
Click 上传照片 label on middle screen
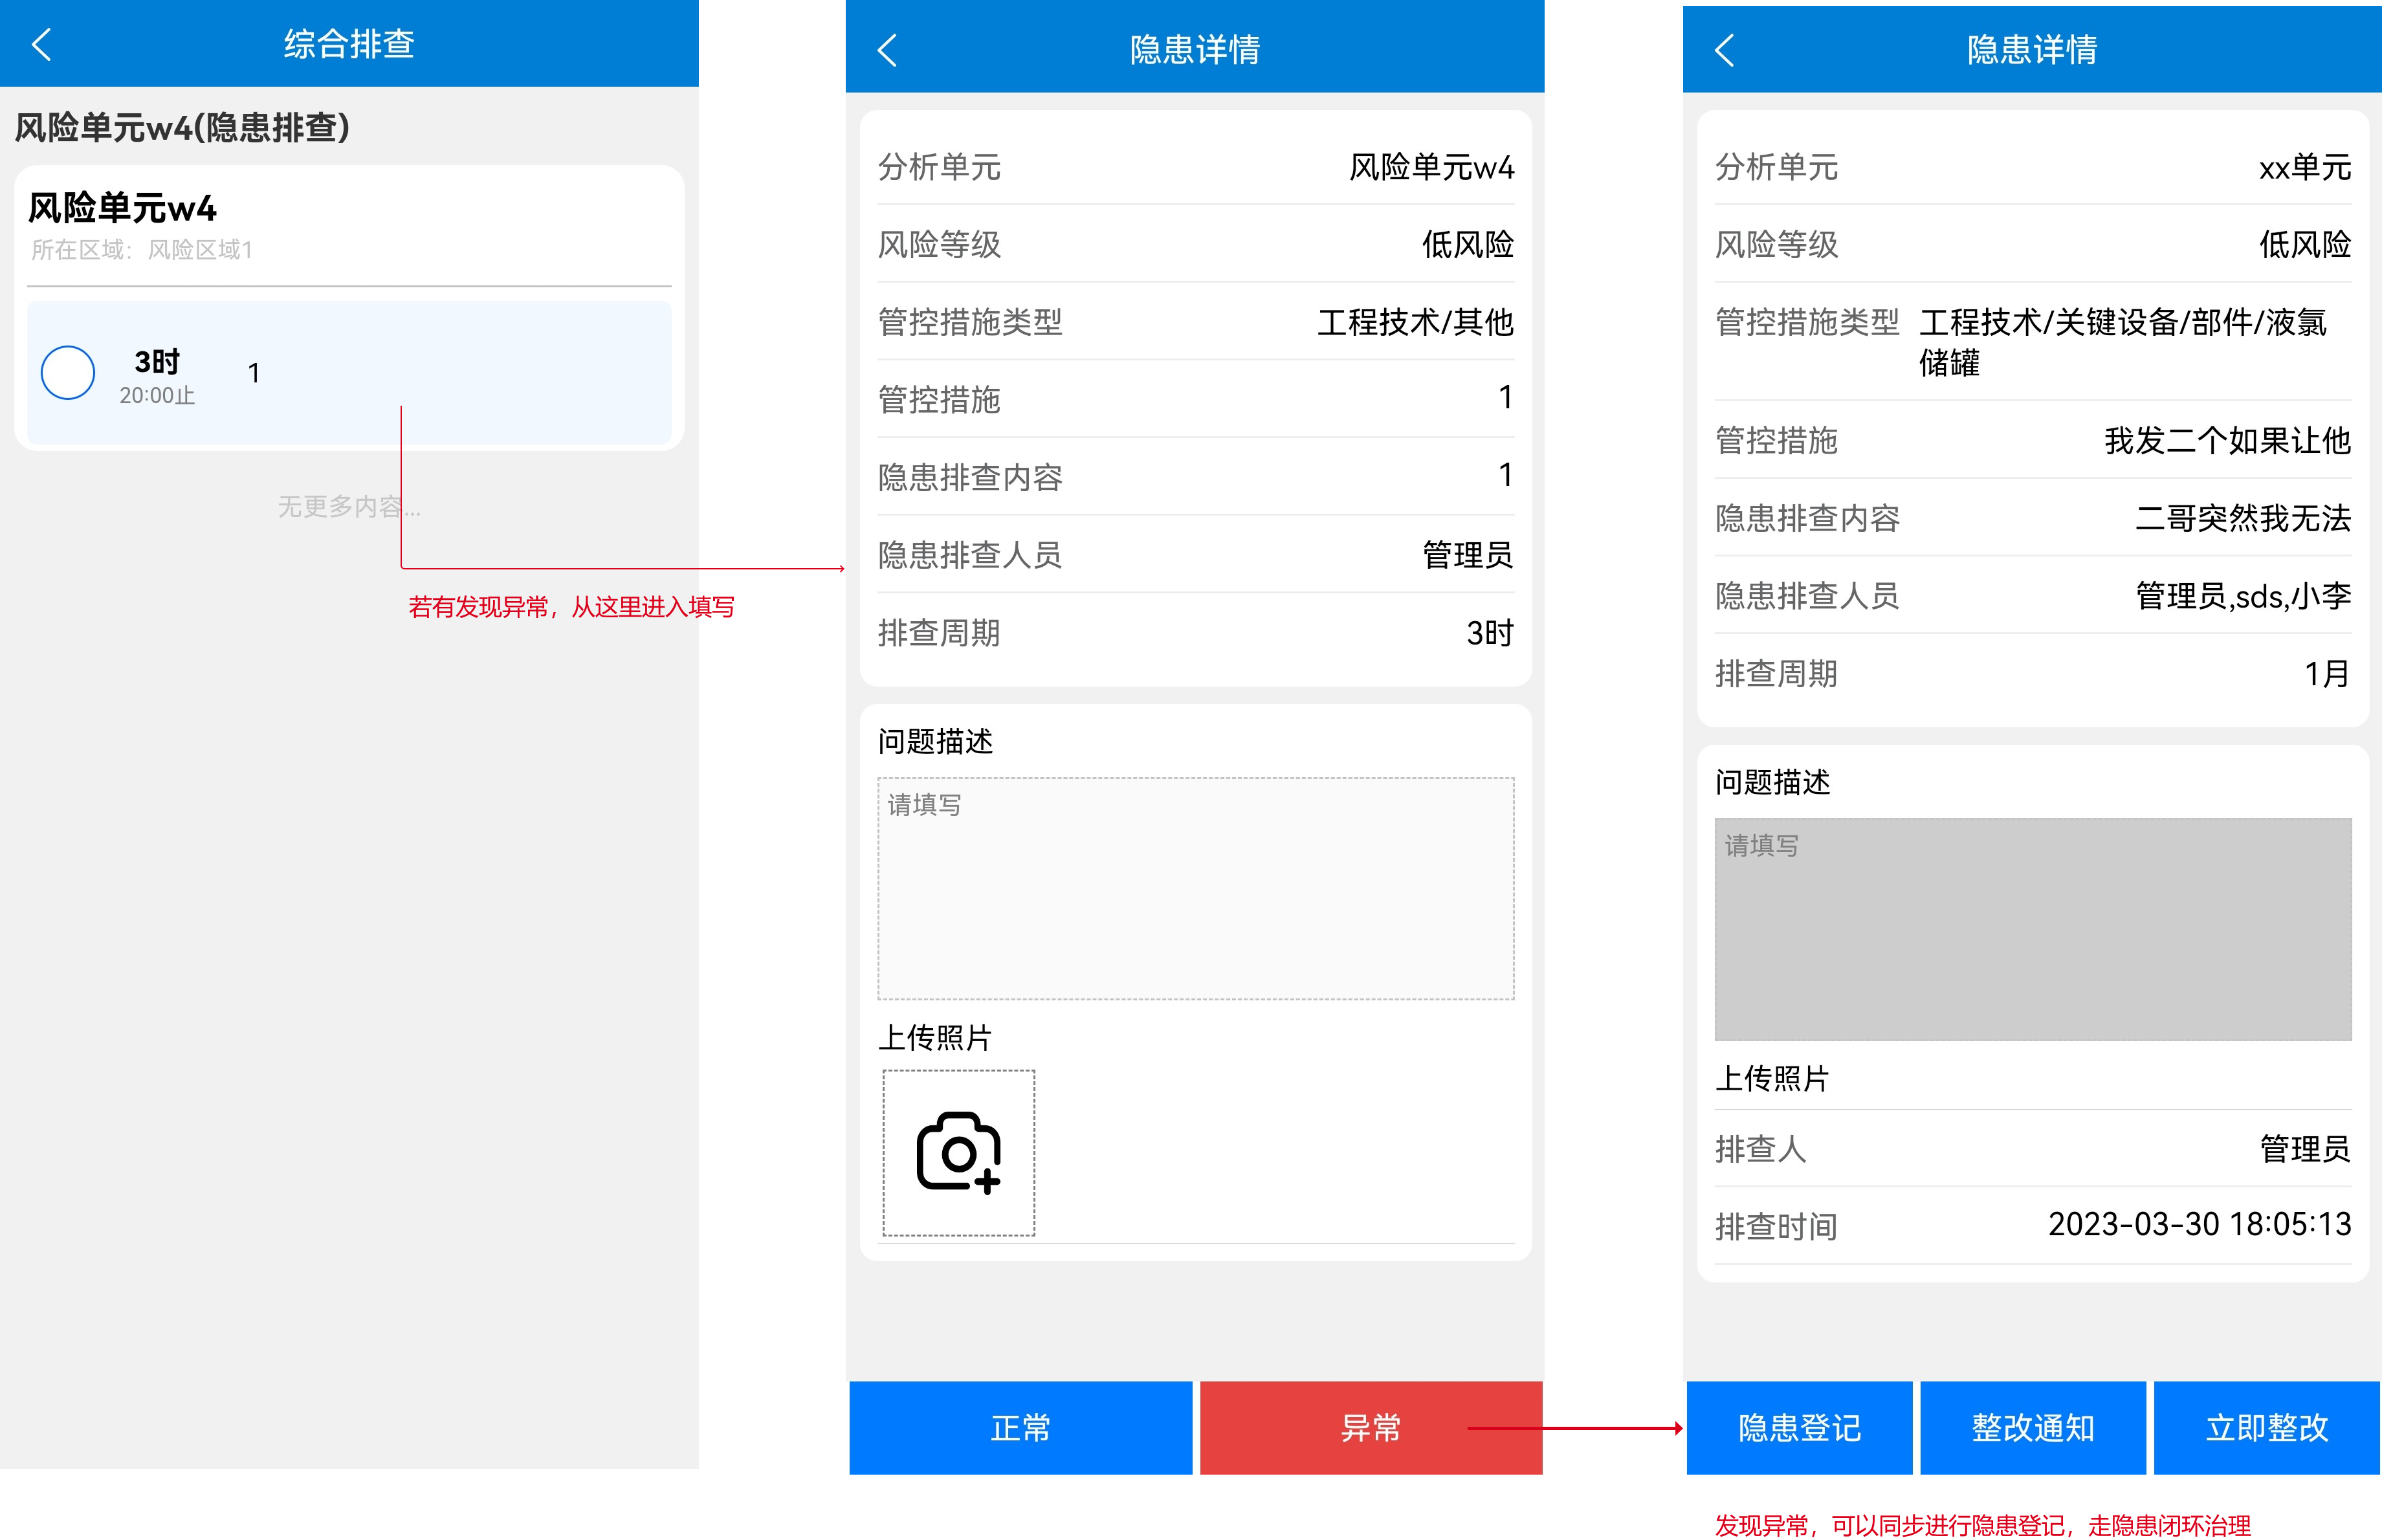[x=934, y=1038]
